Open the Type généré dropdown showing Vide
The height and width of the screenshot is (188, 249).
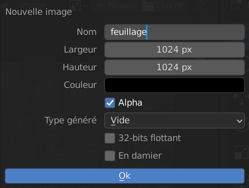[174, 121]
